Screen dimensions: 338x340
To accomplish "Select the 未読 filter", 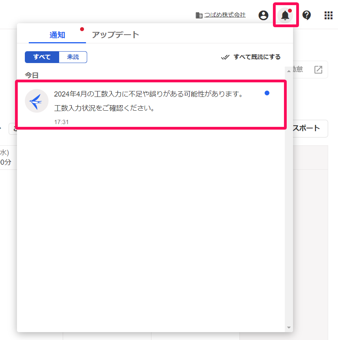I will 73,57.
